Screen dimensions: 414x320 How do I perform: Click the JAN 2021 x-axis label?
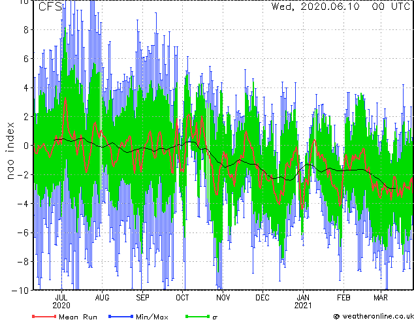(x=303, y=302)
